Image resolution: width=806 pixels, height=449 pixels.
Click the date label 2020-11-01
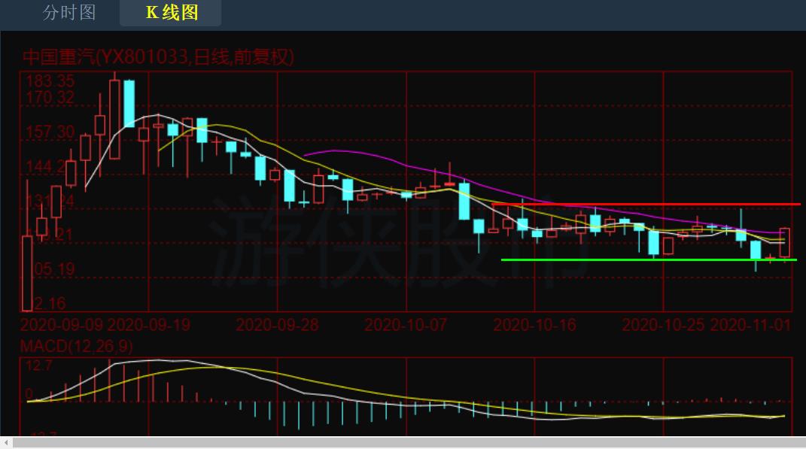(750, 325)
